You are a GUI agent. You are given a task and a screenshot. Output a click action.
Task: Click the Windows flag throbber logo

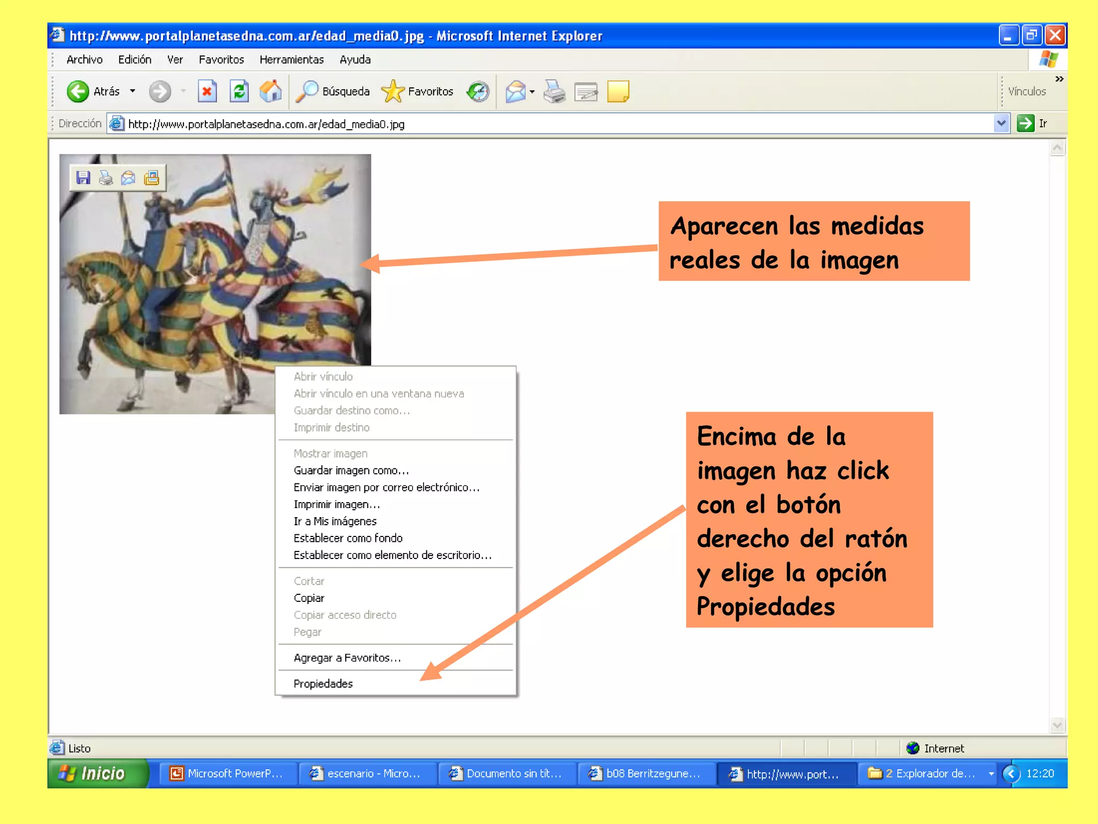pos(1048,59)
